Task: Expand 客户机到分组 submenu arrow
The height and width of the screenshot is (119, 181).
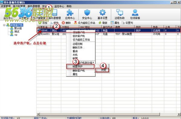Action: 93,62
